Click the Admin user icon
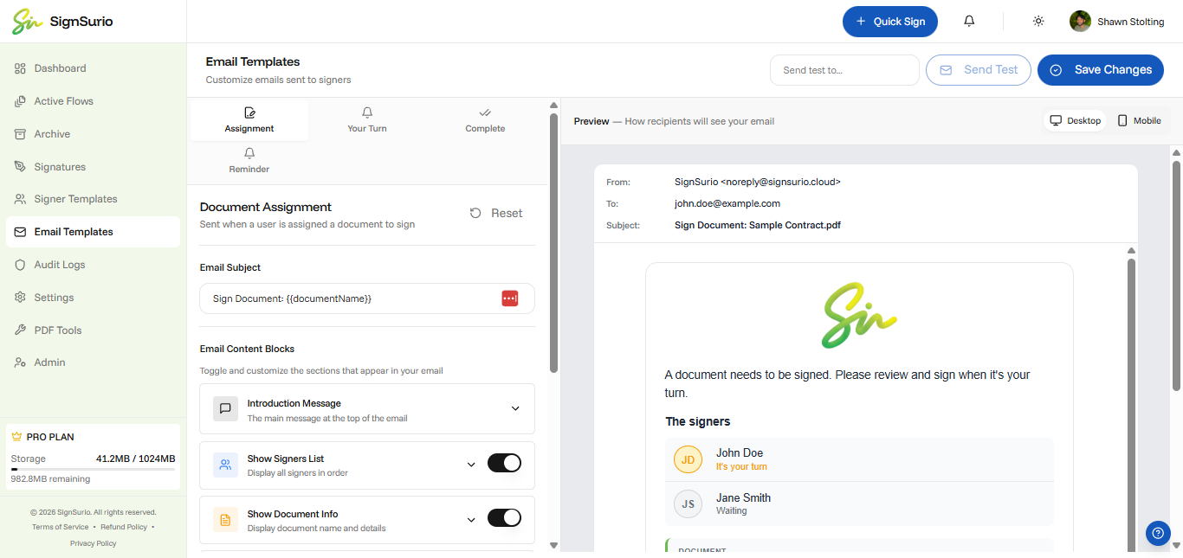Image resolution: width=1183 pixels, height=558 pixels. click(20, 362)
